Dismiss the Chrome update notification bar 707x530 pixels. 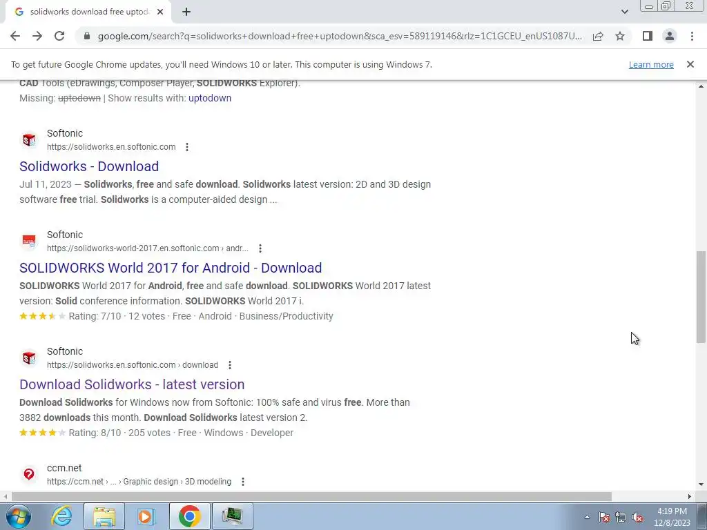point(690,64)
